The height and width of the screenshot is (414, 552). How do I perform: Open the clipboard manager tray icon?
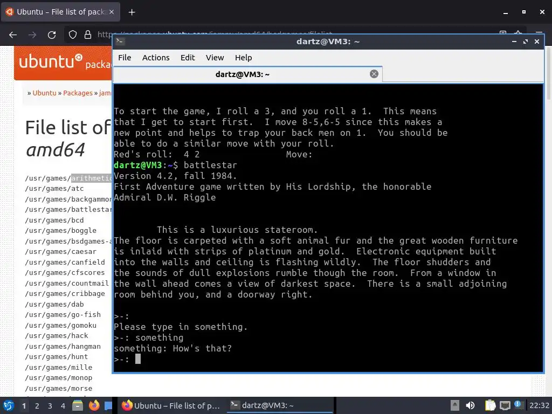coord(490,405)
